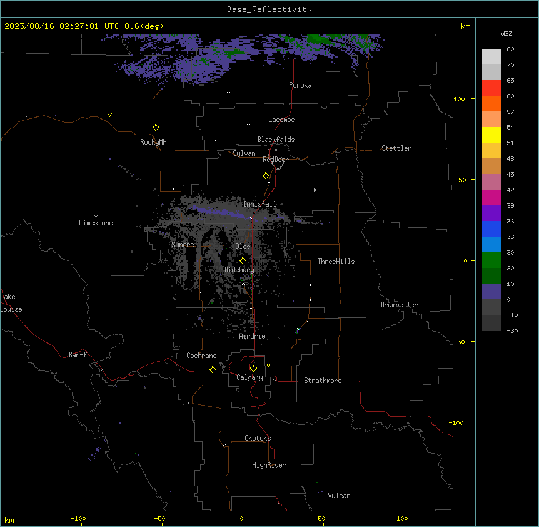
Task: Pick the red 65-60 dBZ legend swatch
Action: 491,88
